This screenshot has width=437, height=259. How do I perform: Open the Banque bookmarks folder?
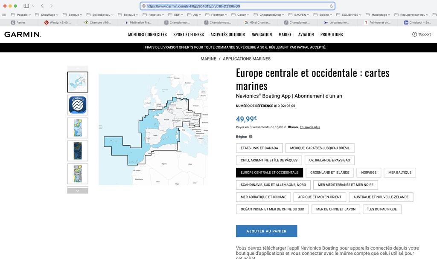[x=73, y=15]
